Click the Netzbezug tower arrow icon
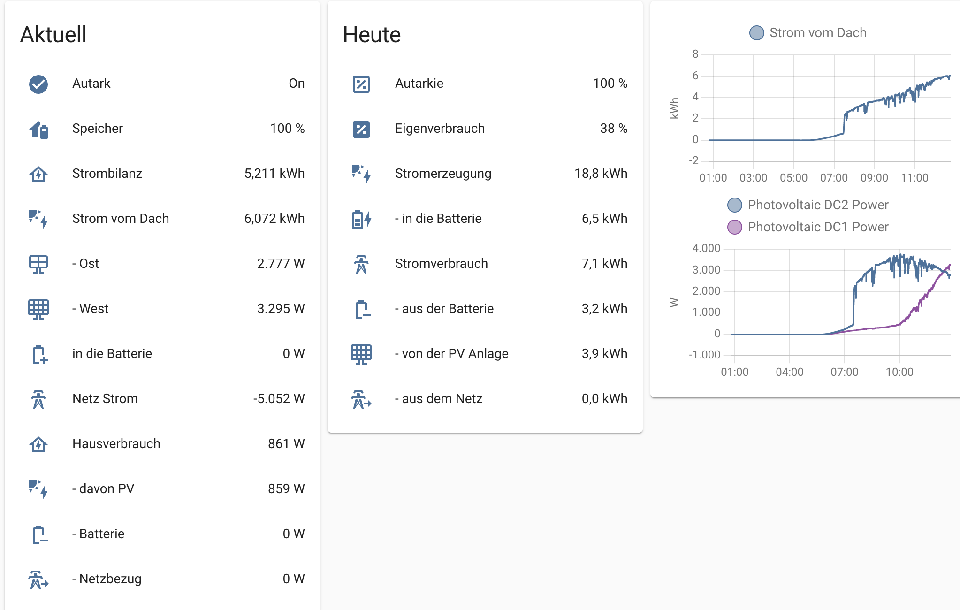Viewport: 960px width, 610px height. click(x=38, y=579)
